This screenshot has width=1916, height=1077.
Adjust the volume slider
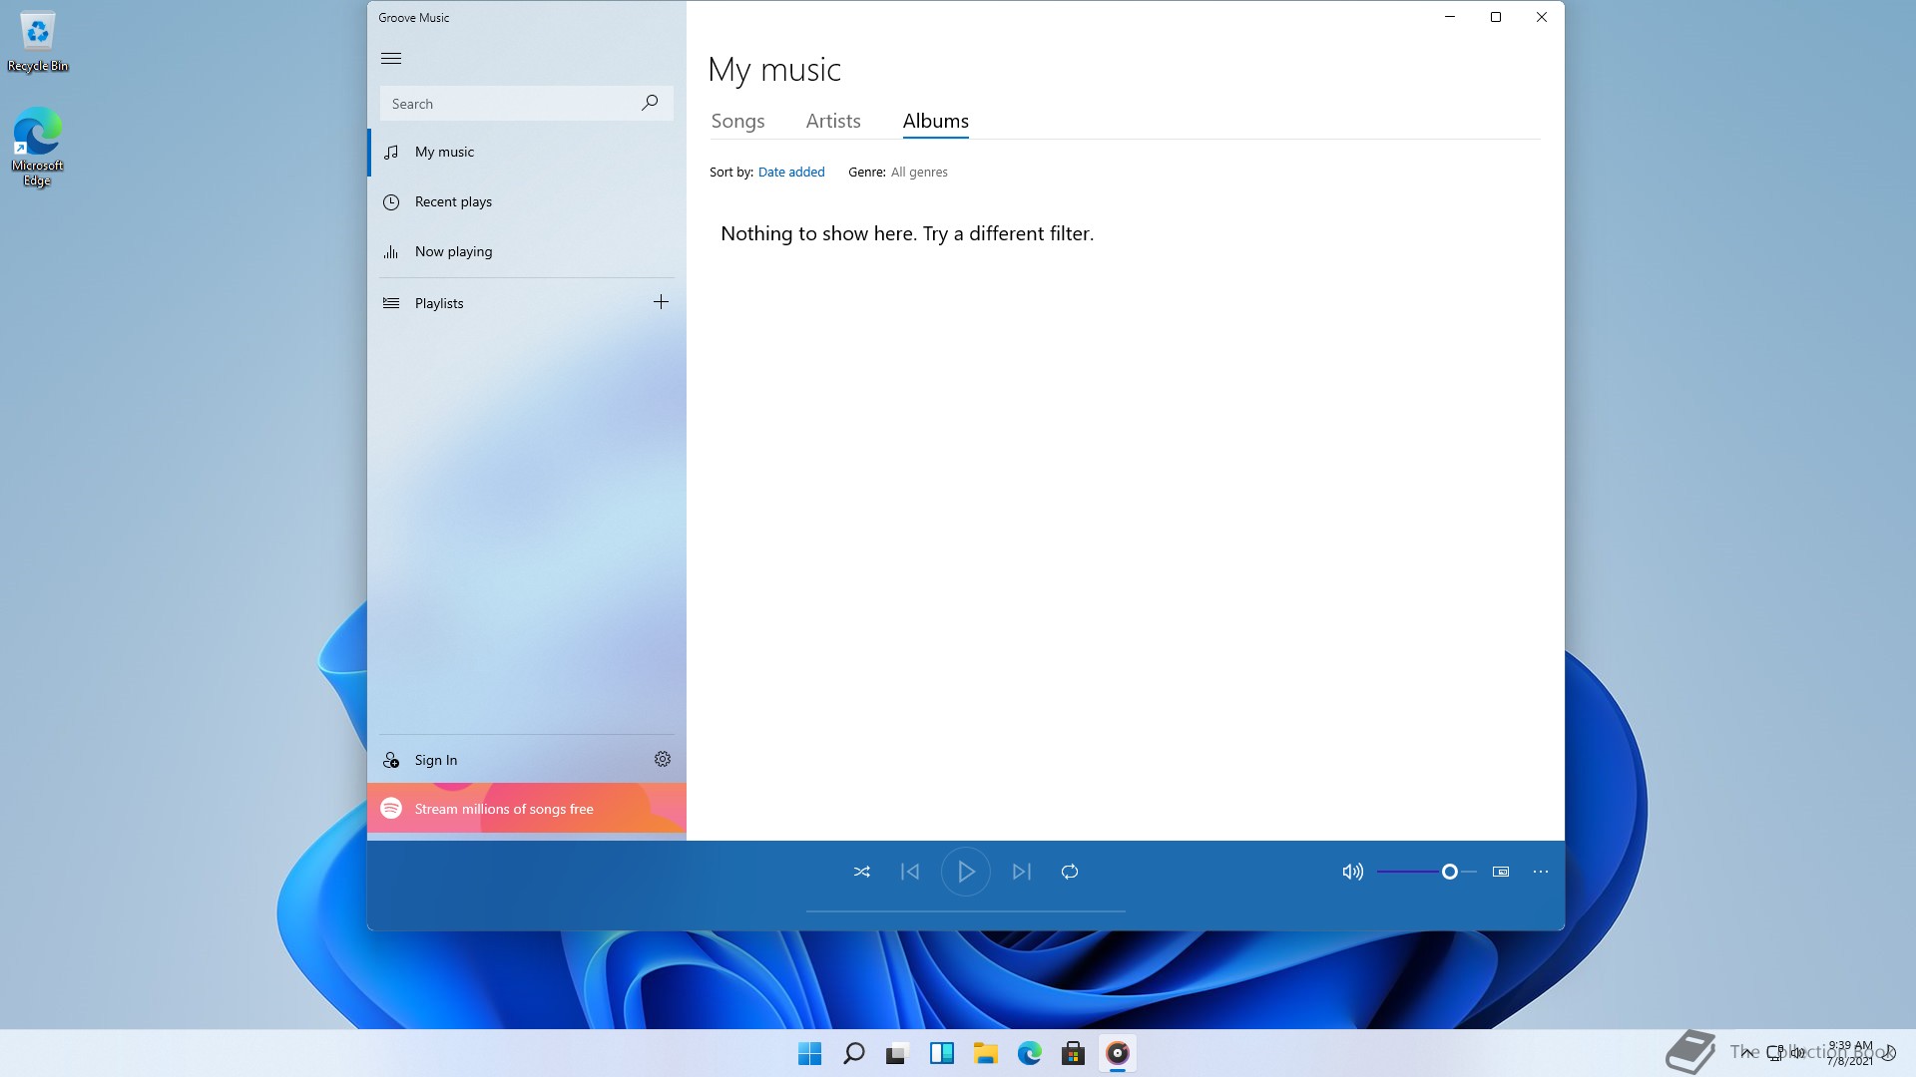click(1427, 872)
